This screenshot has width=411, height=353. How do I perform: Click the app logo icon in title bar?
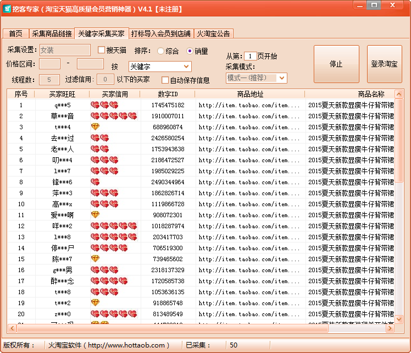click(7, 9)
